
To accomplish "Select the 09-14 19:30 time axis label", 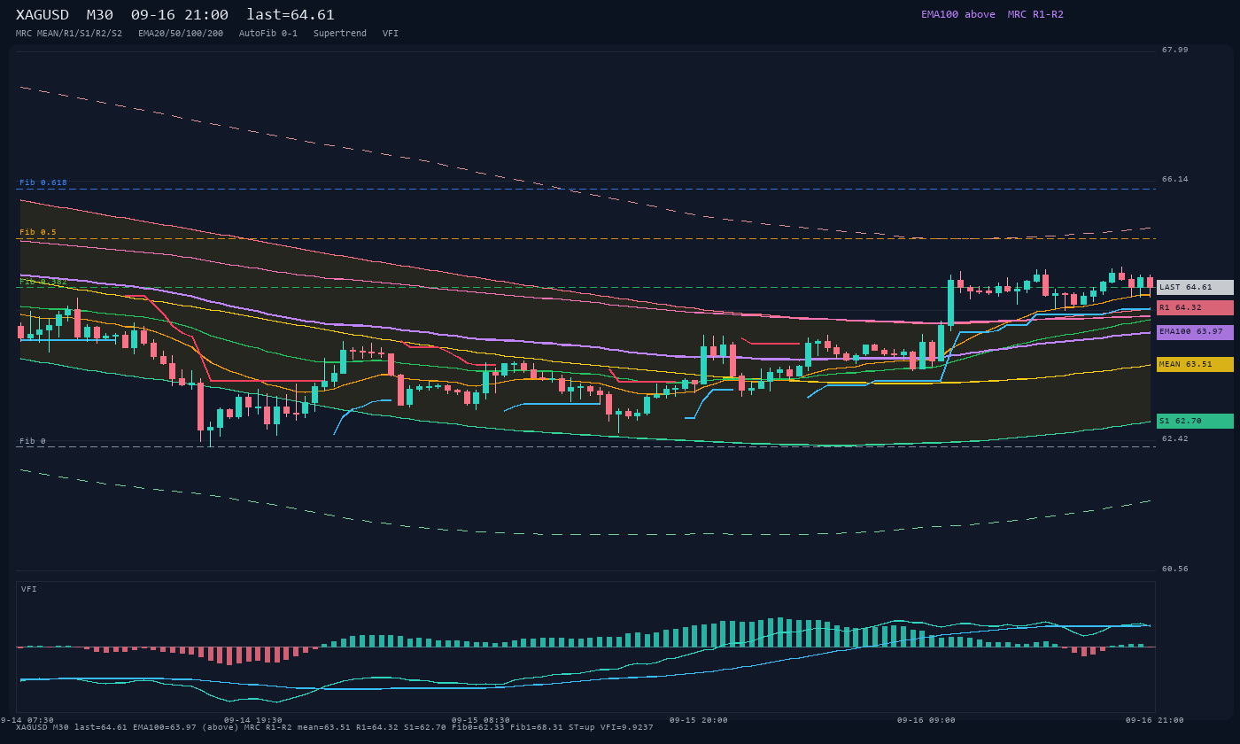I will 253,720.
